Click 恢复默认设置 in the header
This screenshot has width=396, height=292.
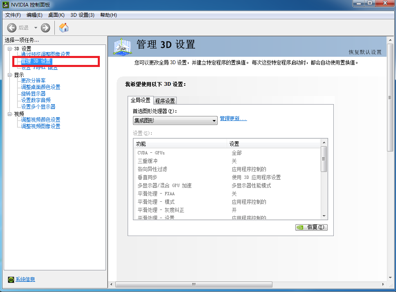pos(365,52)
